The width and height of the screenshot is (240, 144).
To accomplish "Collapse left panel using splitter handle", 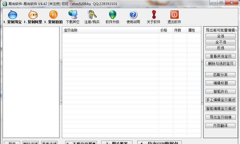I will pyautogui.click(x=61, y=82).
